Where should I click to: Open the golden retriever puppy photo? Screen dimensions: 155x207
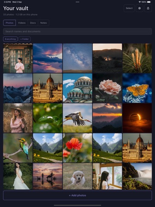[x=77, y=176]
